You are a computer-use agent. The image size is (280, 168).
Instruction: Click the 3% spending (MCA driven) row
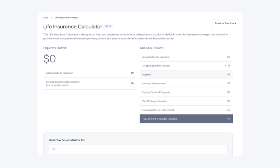(186, 66)
